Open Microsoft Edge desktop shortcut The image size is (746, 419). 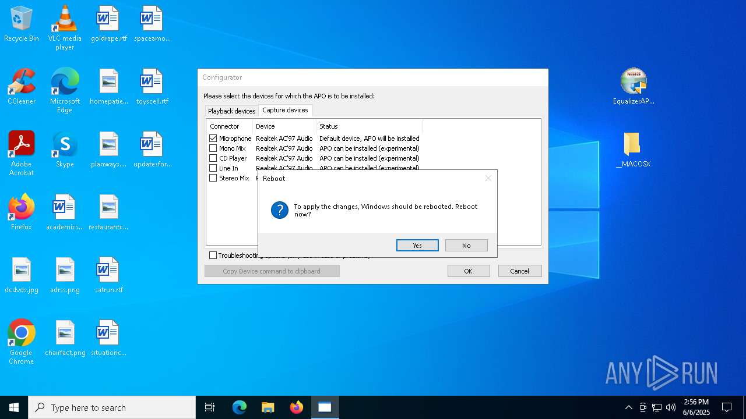[65, 91]
